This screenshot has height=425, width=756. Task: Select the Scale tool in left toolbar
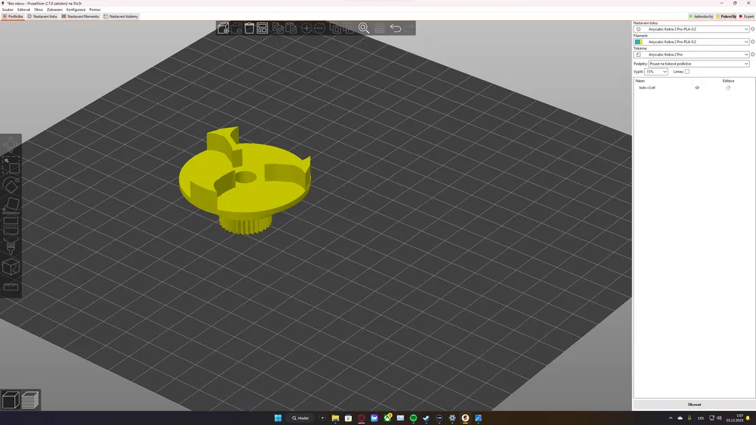pos(11,165)
